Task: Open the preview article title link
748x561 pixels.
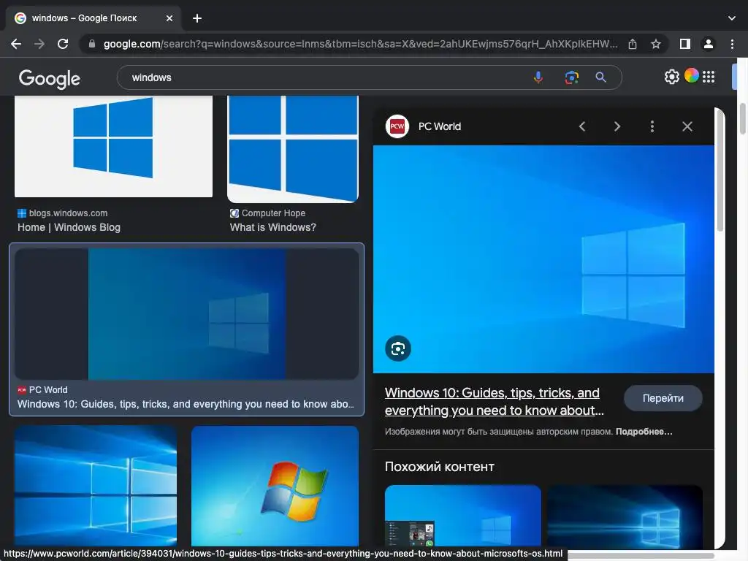Action: coord(495,401)
